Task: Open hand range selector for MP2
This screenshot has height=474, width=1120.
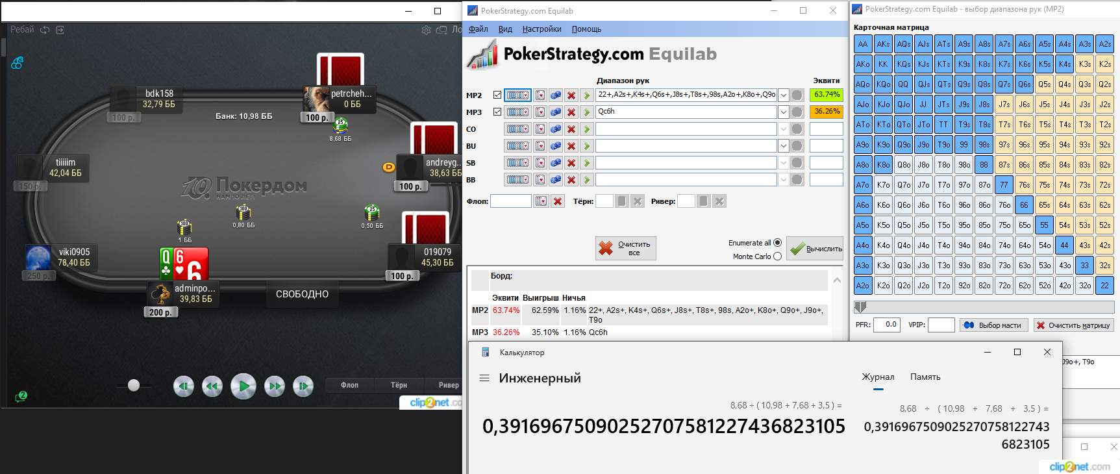Action: (517, 95)
